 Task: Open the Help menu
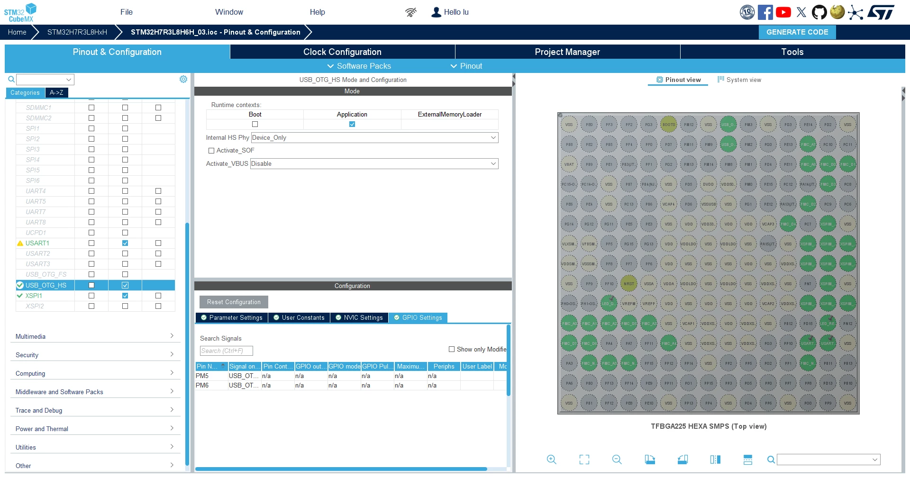pyautogui.click(x=318, y=12)
